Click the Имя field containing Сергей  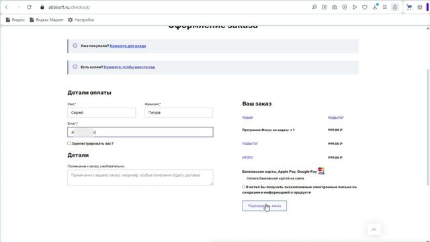101,112
